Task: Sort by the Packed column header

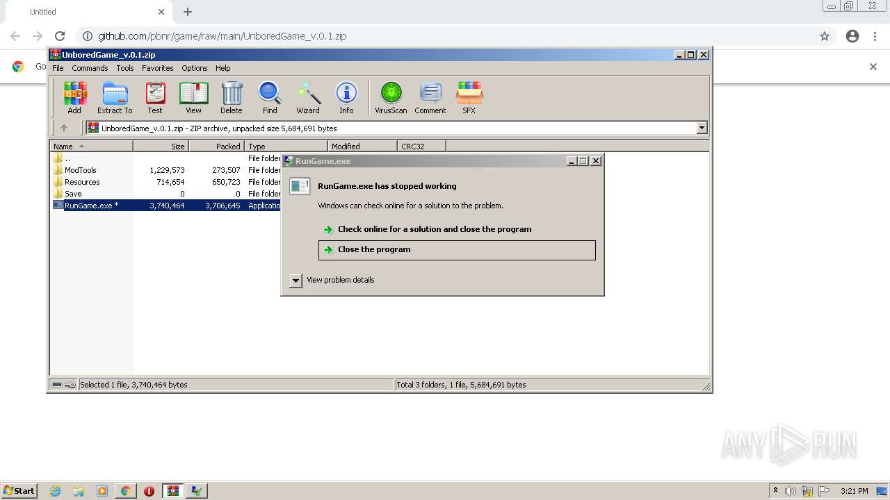Action: [x=216, y=147]
